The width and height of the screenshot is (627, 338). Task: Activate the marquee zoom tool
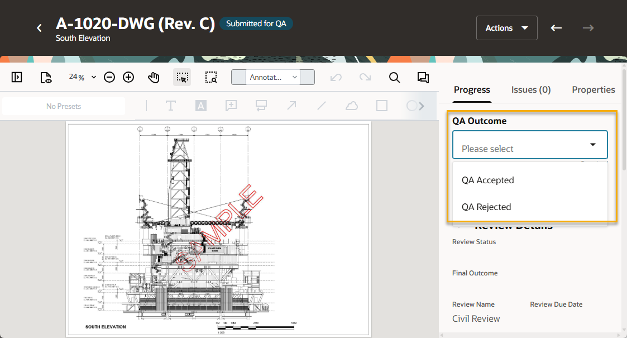[210, 78]
